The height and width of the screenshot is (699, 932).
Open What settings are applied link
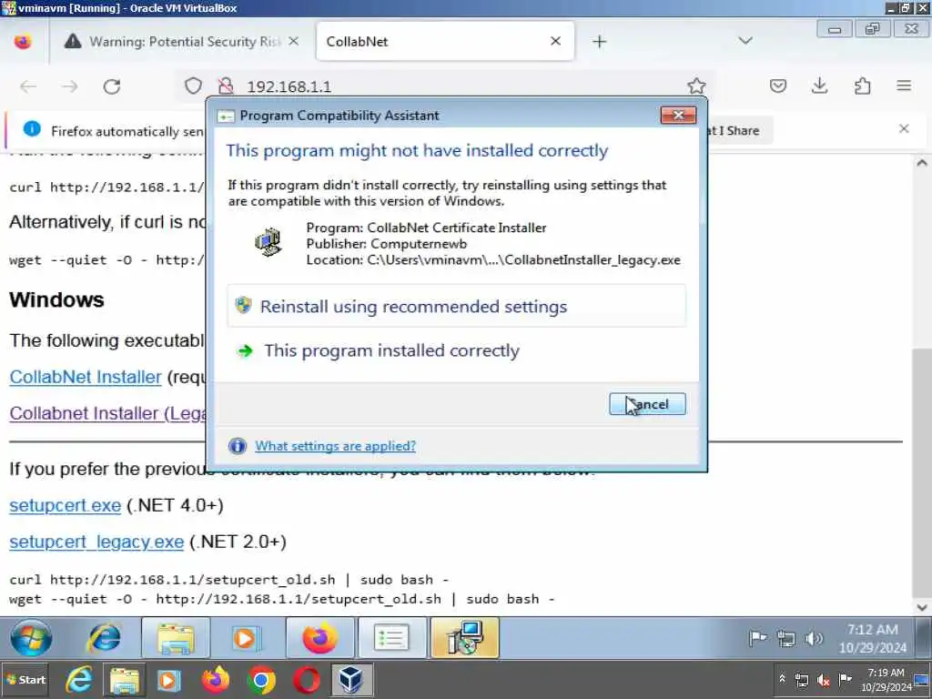[335, 446]
